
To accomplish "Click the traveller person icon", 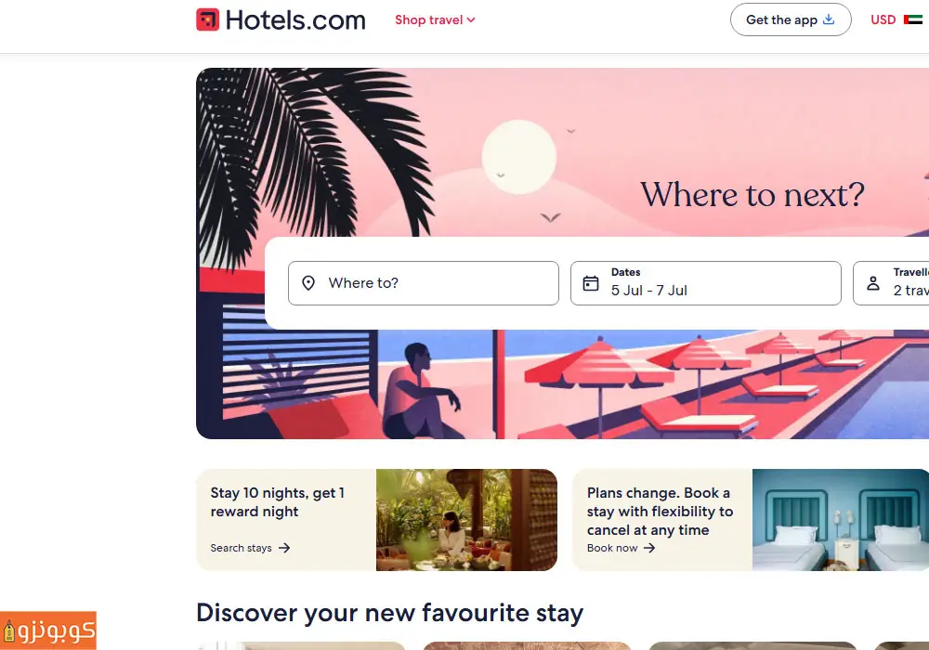I will click(873, 283).
